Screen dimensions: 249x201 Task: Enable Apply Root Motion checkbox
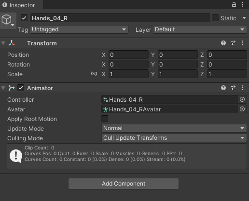click(x=105, y=119)
